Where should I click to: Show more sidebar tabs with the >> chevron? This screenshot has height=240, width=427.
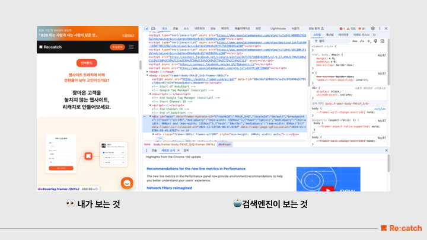(x=374, y=35)
